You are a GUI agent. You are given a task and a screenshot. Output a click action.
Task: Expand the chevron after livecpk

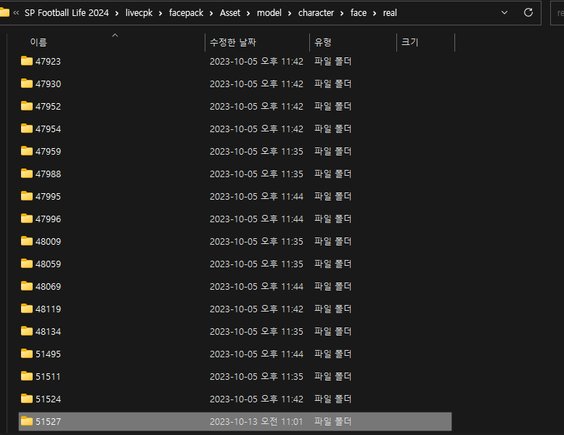pyautogui.click(x=160, y=13)
